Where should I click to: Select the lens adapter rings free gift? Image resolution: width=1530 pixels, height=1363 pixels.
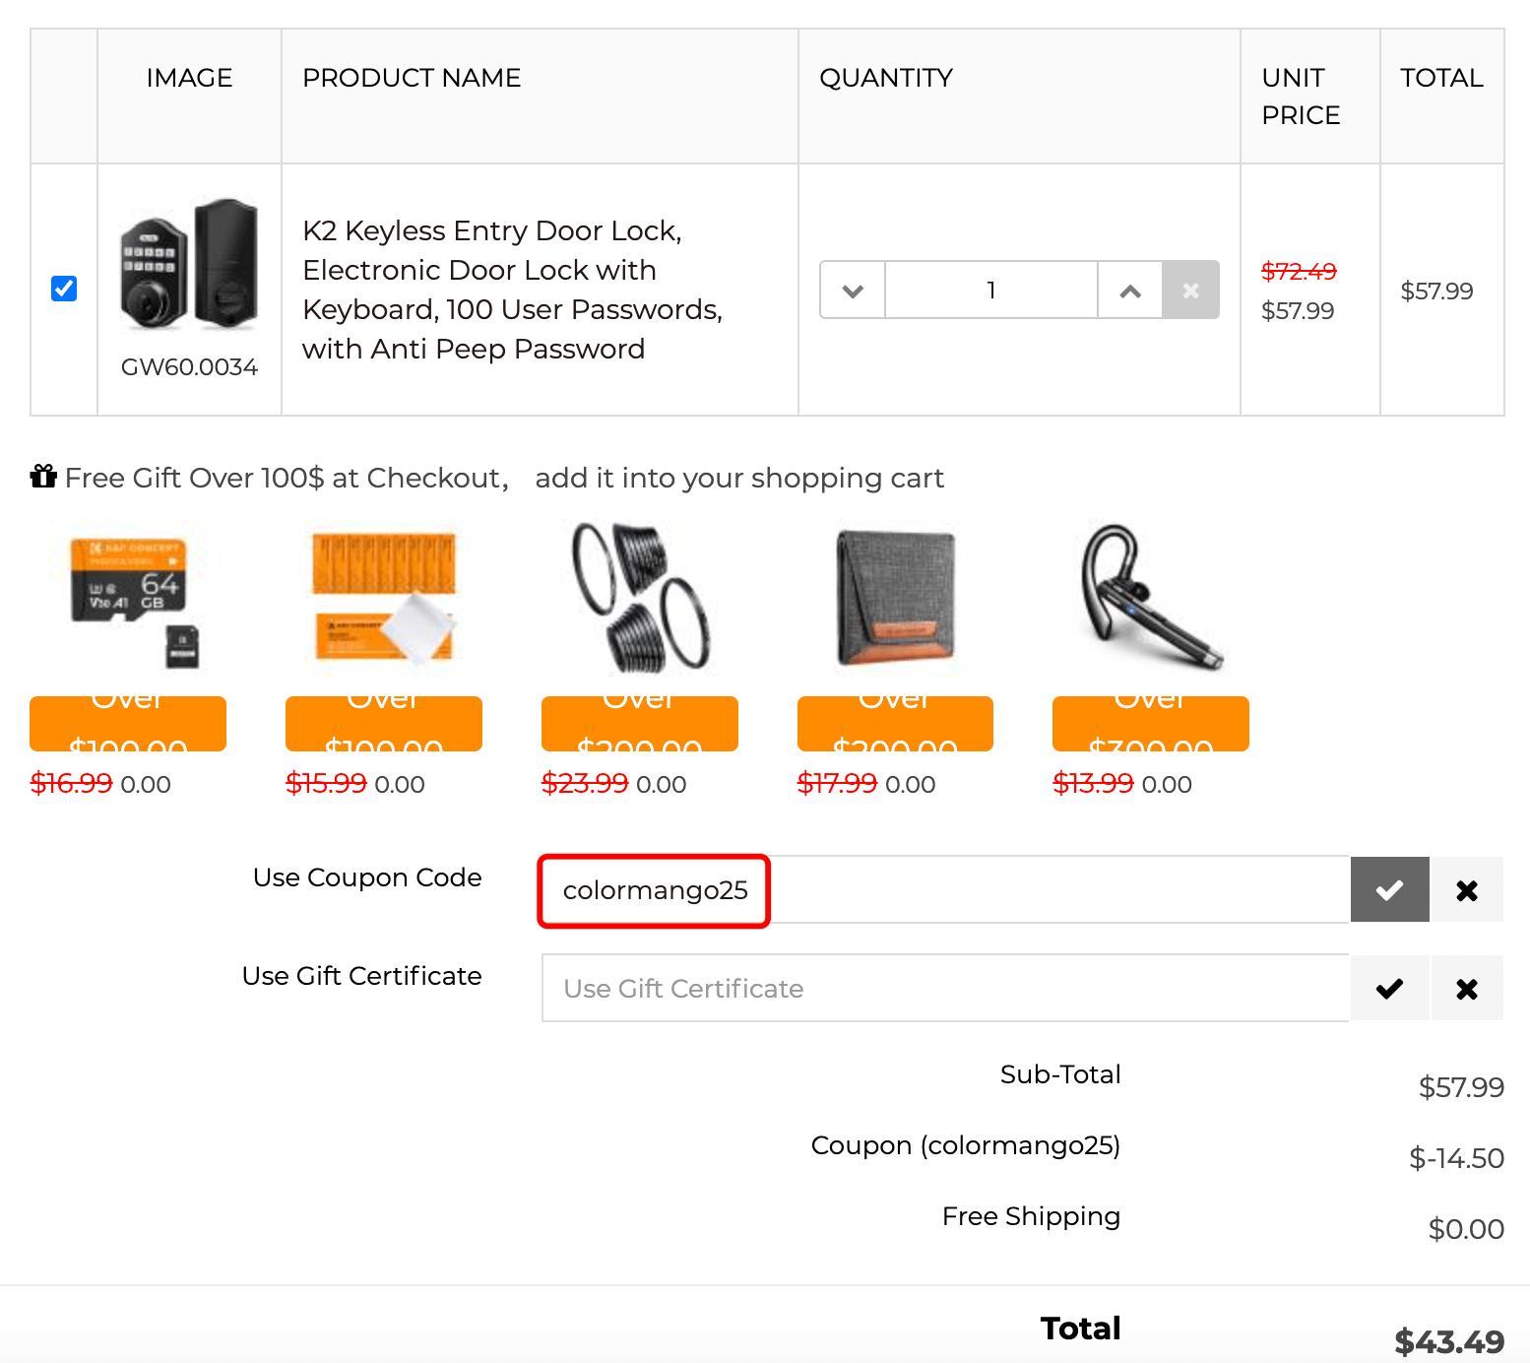pyautogui.click(x=640, y=597)
